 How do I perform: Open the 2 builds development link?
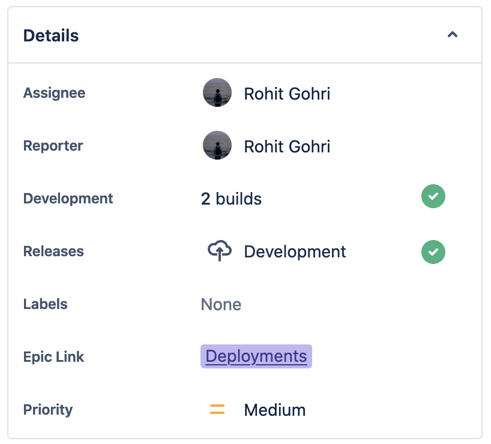231,199
